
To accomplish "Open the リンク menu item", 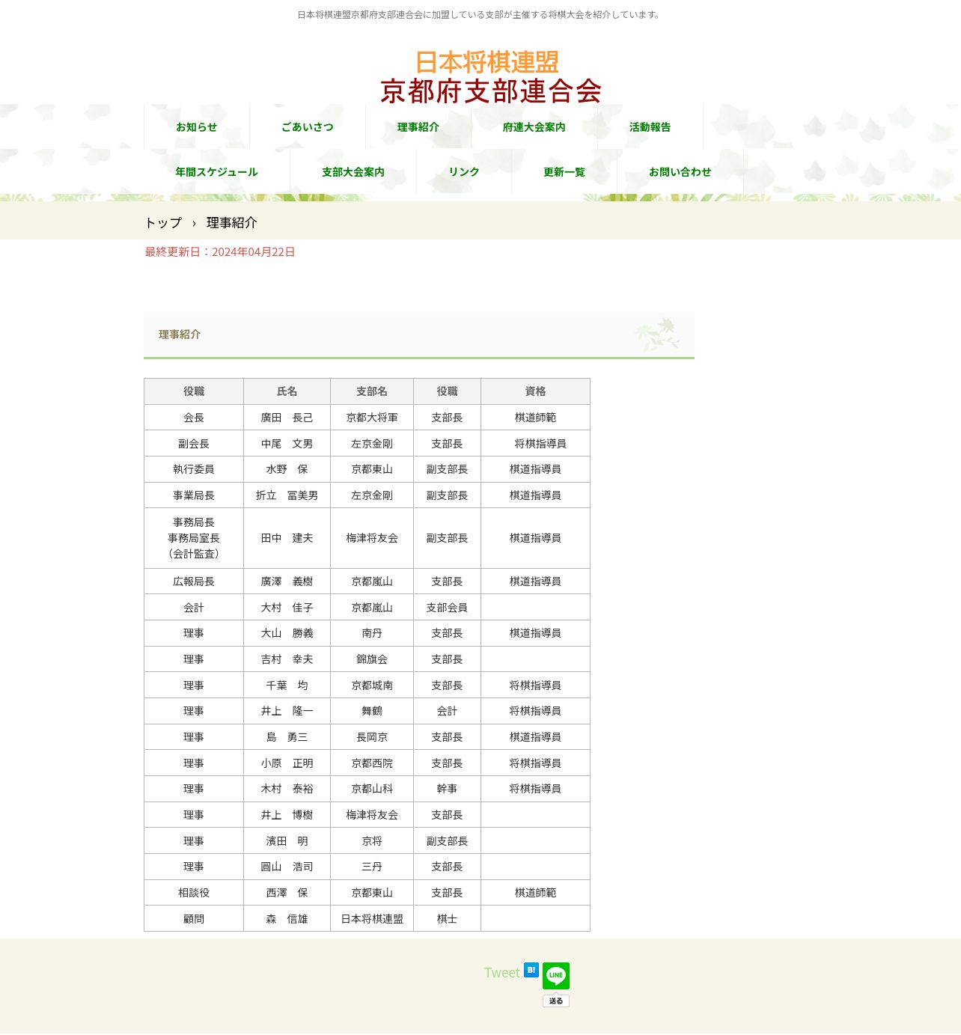I will pos(464,172).
